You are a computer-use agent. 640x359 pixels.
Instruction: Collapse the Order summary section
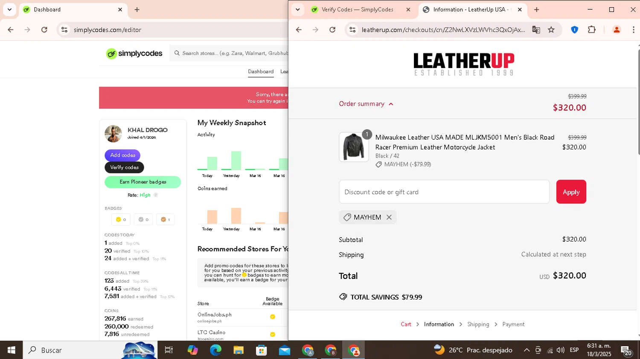click(x=366, y=104)
